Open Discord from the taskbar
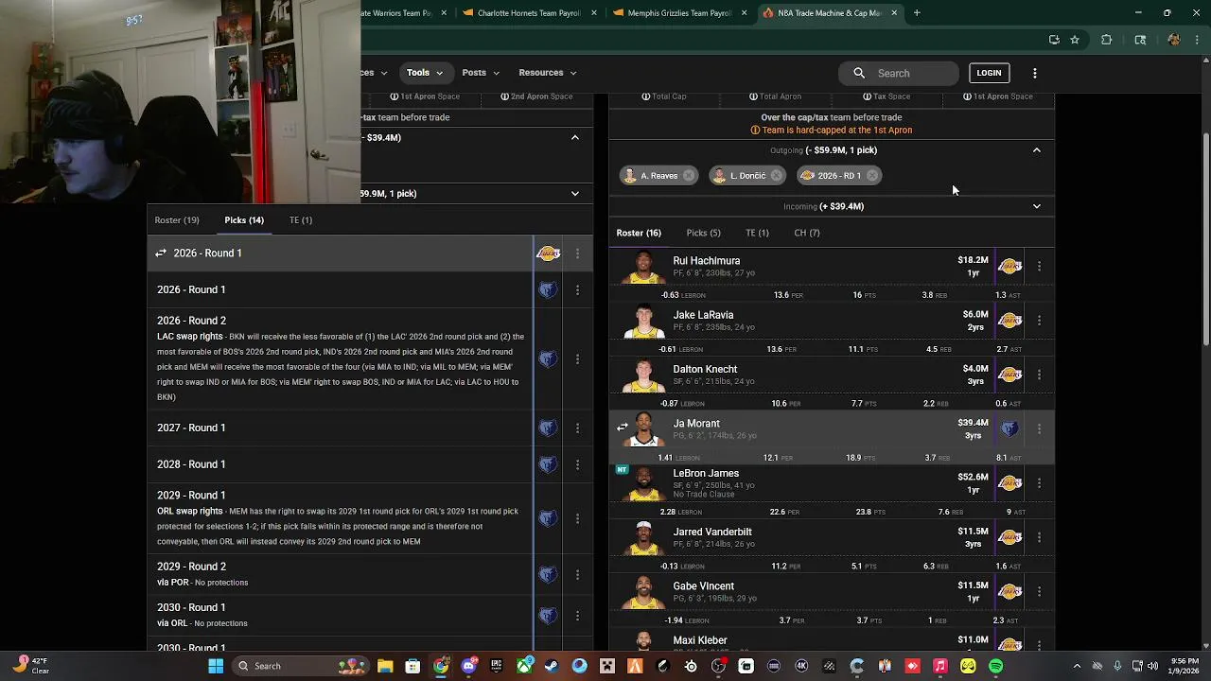This screenshot has width=1211, height=681. tap(468, 666)
